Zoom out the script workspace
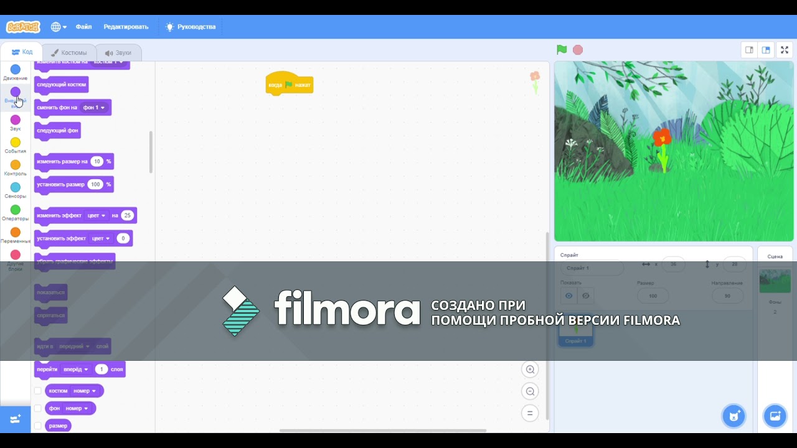This screenshot has width=797, height=448. click(531, 391)
